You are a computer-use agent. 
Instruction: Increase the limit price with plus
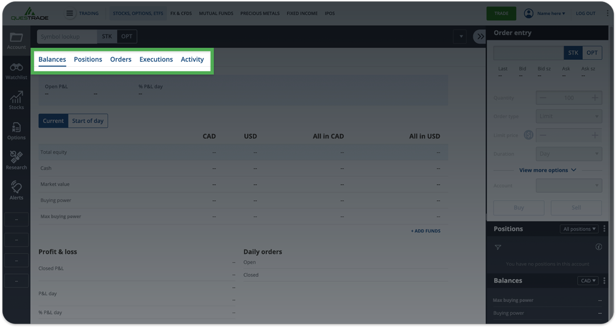click(x=595, y=135)
